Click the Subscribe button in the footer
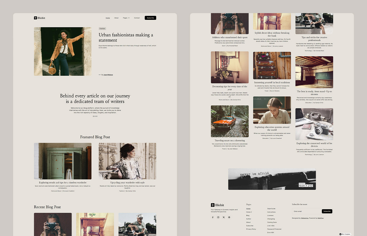 [x=327, y=211]
